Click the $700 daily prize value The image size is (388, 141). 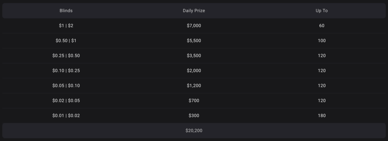pos(194,101)
